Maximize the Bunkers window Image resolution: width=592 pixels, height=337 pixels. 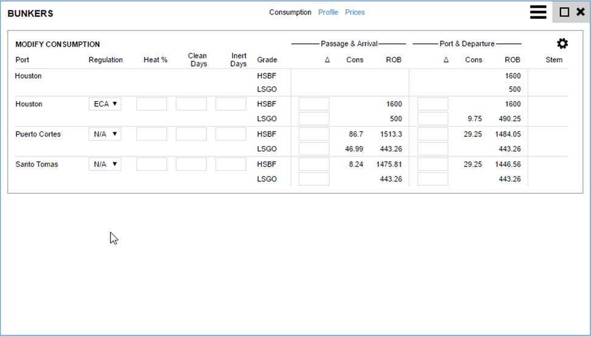pos(564,12)
